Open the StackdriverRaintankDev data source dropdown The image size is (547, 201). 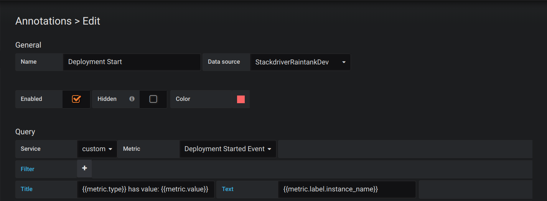[300, 62]
